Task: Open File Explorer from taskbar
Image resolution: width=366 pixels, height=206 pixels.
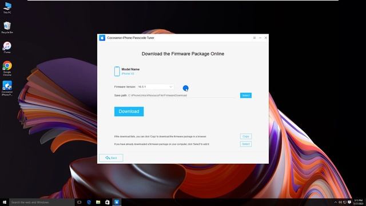Action: [98, 202]
